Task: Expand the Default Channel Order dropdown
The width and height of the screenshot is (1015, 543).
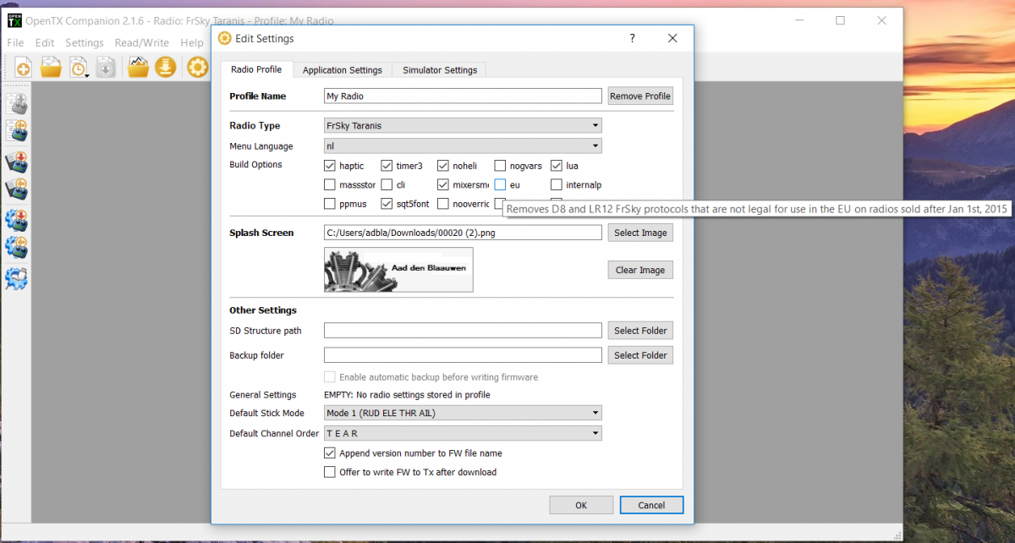Action: [463, 433]
